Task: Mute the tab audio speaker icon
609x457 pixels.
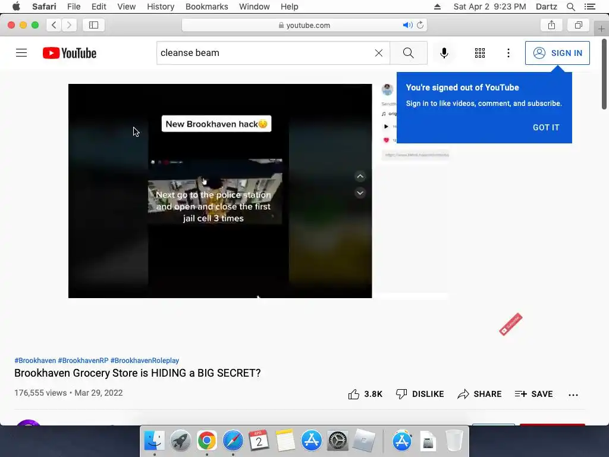Action: click(x=407, y=25)
